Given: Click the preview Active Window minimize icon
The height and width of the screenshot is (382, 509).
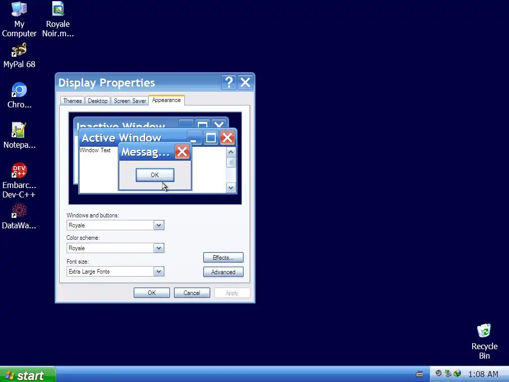Looking at the screenshot, I should (x=194, y=138).
